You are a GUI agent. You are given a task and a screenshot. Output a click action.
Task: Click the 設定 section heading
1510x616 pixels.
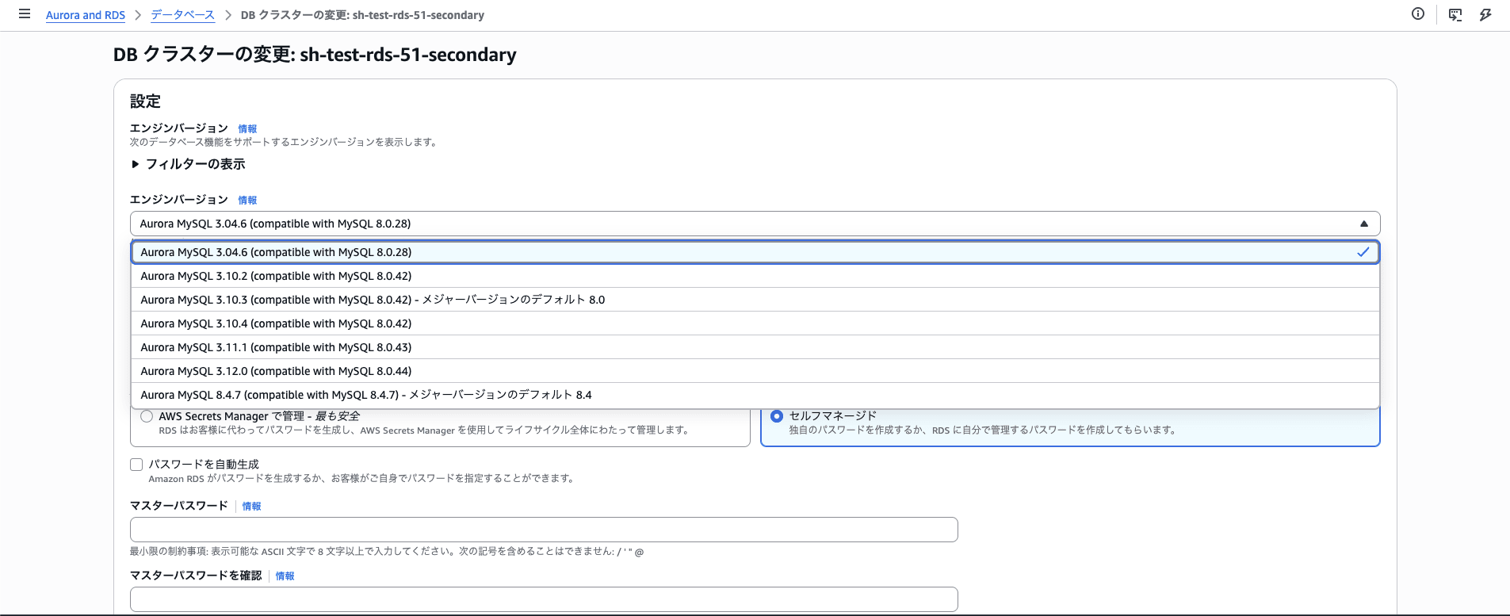[145, 101]
